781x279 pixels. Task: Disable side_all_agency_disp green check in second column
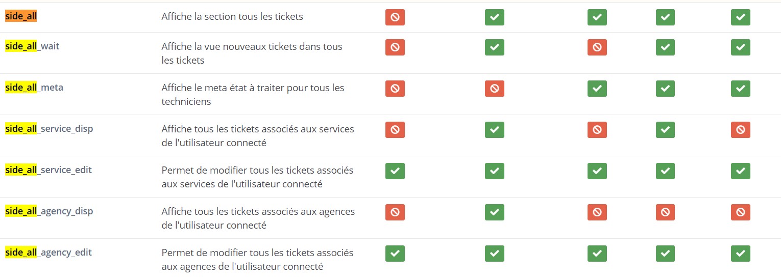[x=494, y=212]
